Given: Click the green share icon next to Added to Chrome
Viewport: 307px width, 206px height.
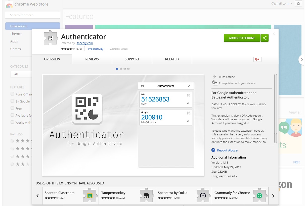Looking at the screenshot, I should 265,38.
